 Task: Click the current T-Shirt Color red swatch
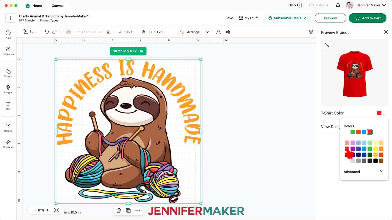[x=379, y=113]
